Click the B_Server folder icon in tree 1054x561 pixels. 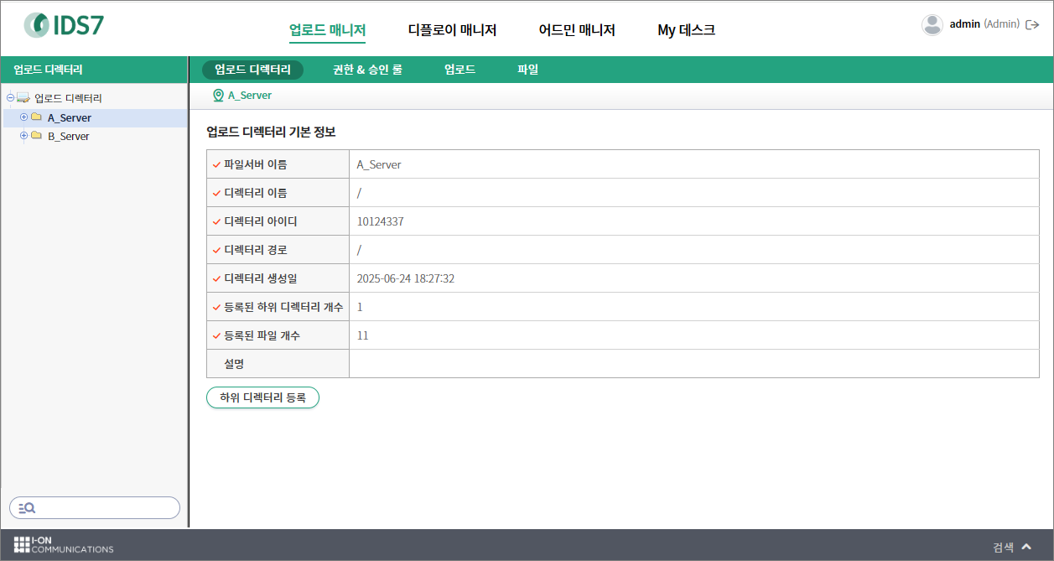pos(36,136)
